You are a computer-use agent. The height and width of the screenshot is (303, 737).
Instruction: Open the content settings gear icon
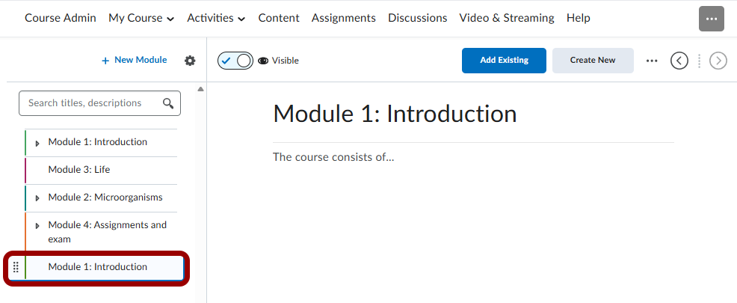190,61
